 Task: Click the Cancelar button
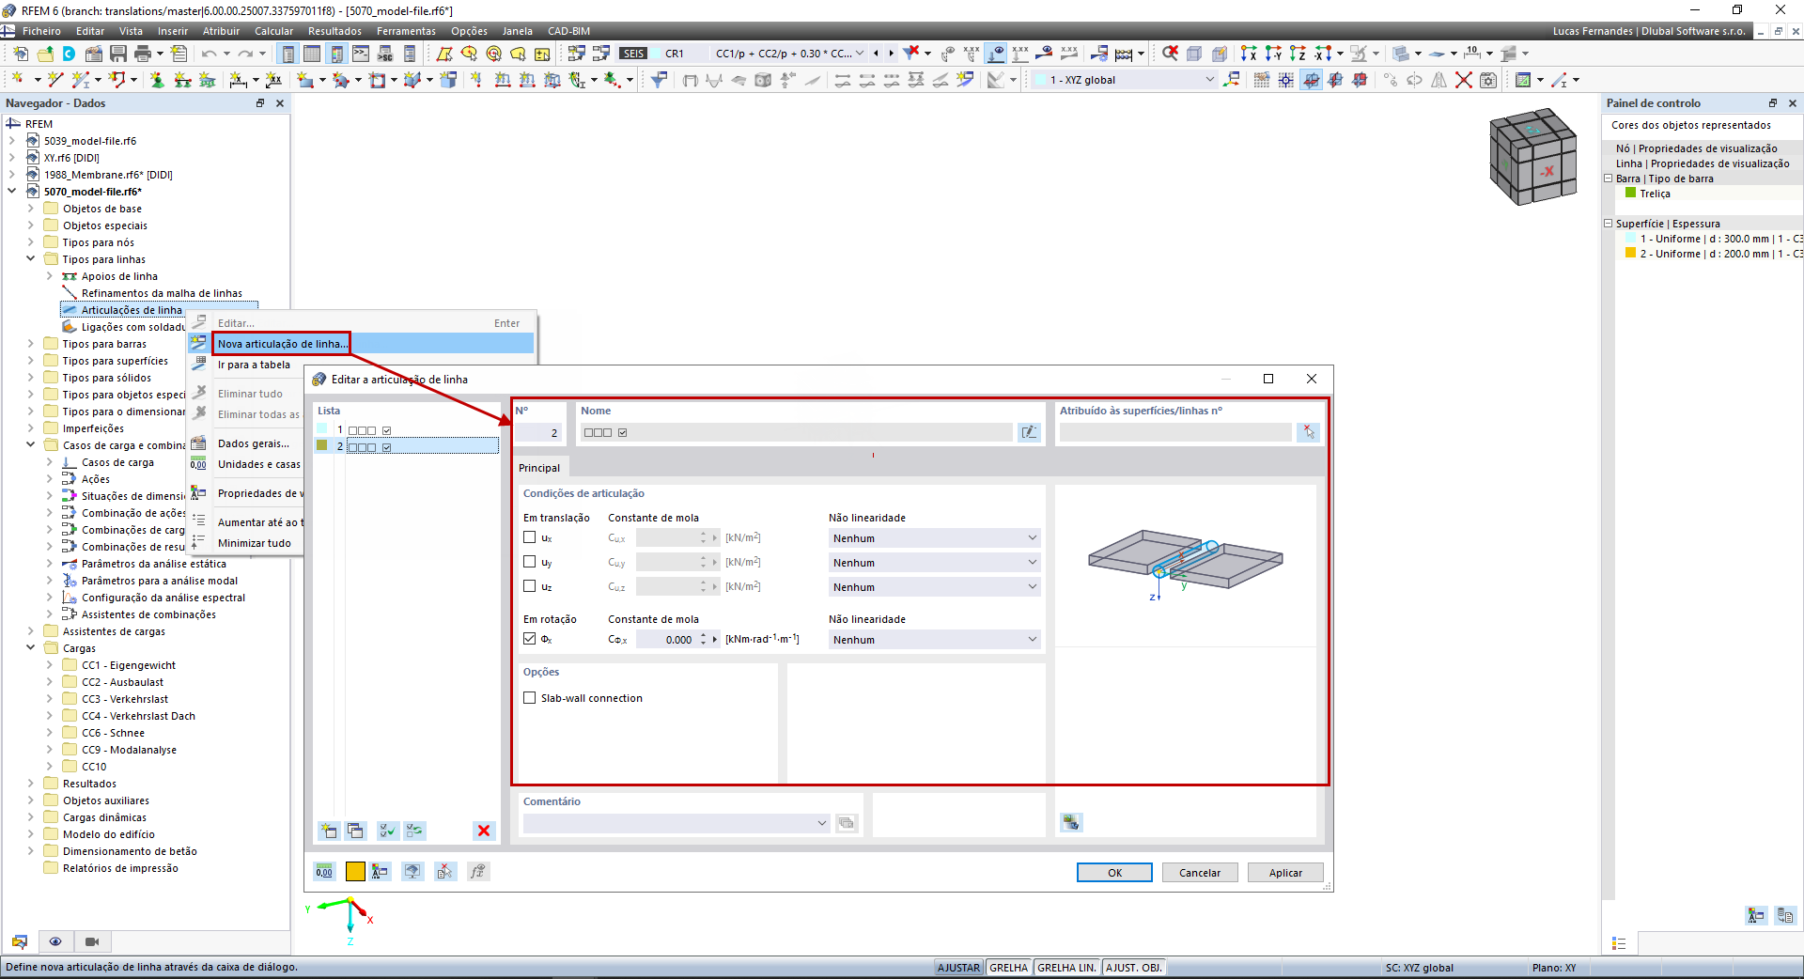tap(1200, 873)
